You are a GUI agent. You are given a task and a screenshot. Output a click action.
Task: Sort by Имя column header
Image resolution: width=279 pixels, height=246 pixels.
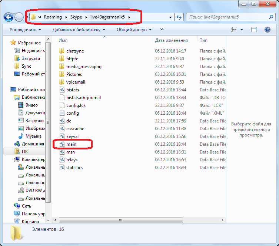point(63,40)
